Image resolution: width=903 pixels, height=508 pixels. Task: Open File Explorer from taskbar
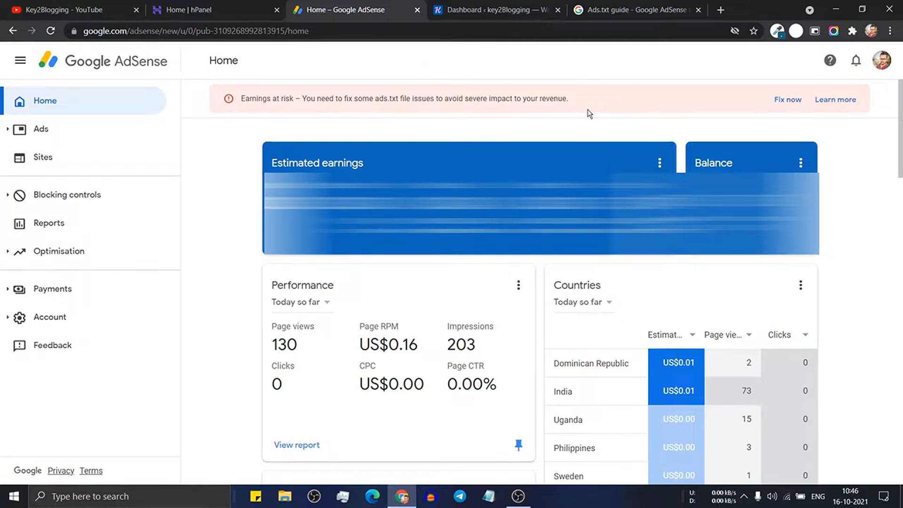pyautogui.click(x=285, y=496)
